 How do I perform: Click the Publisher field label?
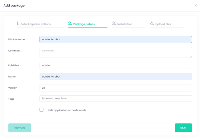click(x=14, y=65)
